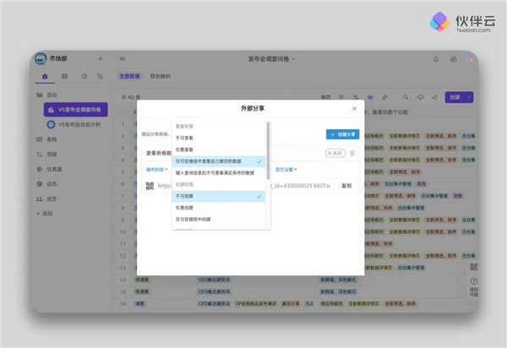Click the trash icon in share row

click(x=352, y=153)
